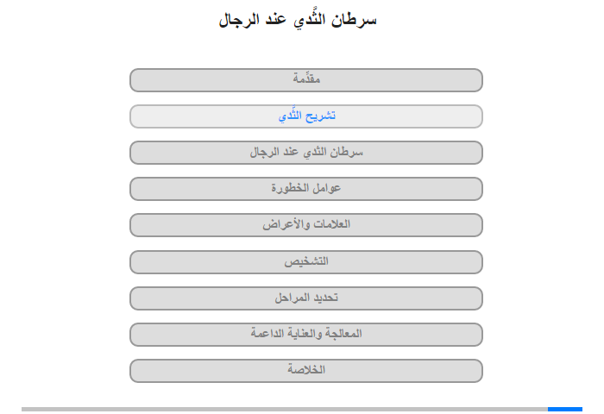Open سرطان الثدي عند الرجال section button

pos(306,153)
